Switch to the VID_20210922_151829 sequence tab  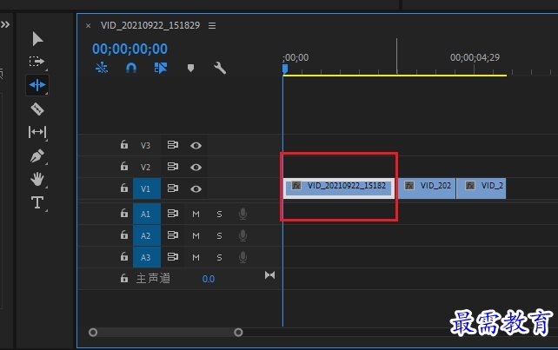(x=150, y=25)
